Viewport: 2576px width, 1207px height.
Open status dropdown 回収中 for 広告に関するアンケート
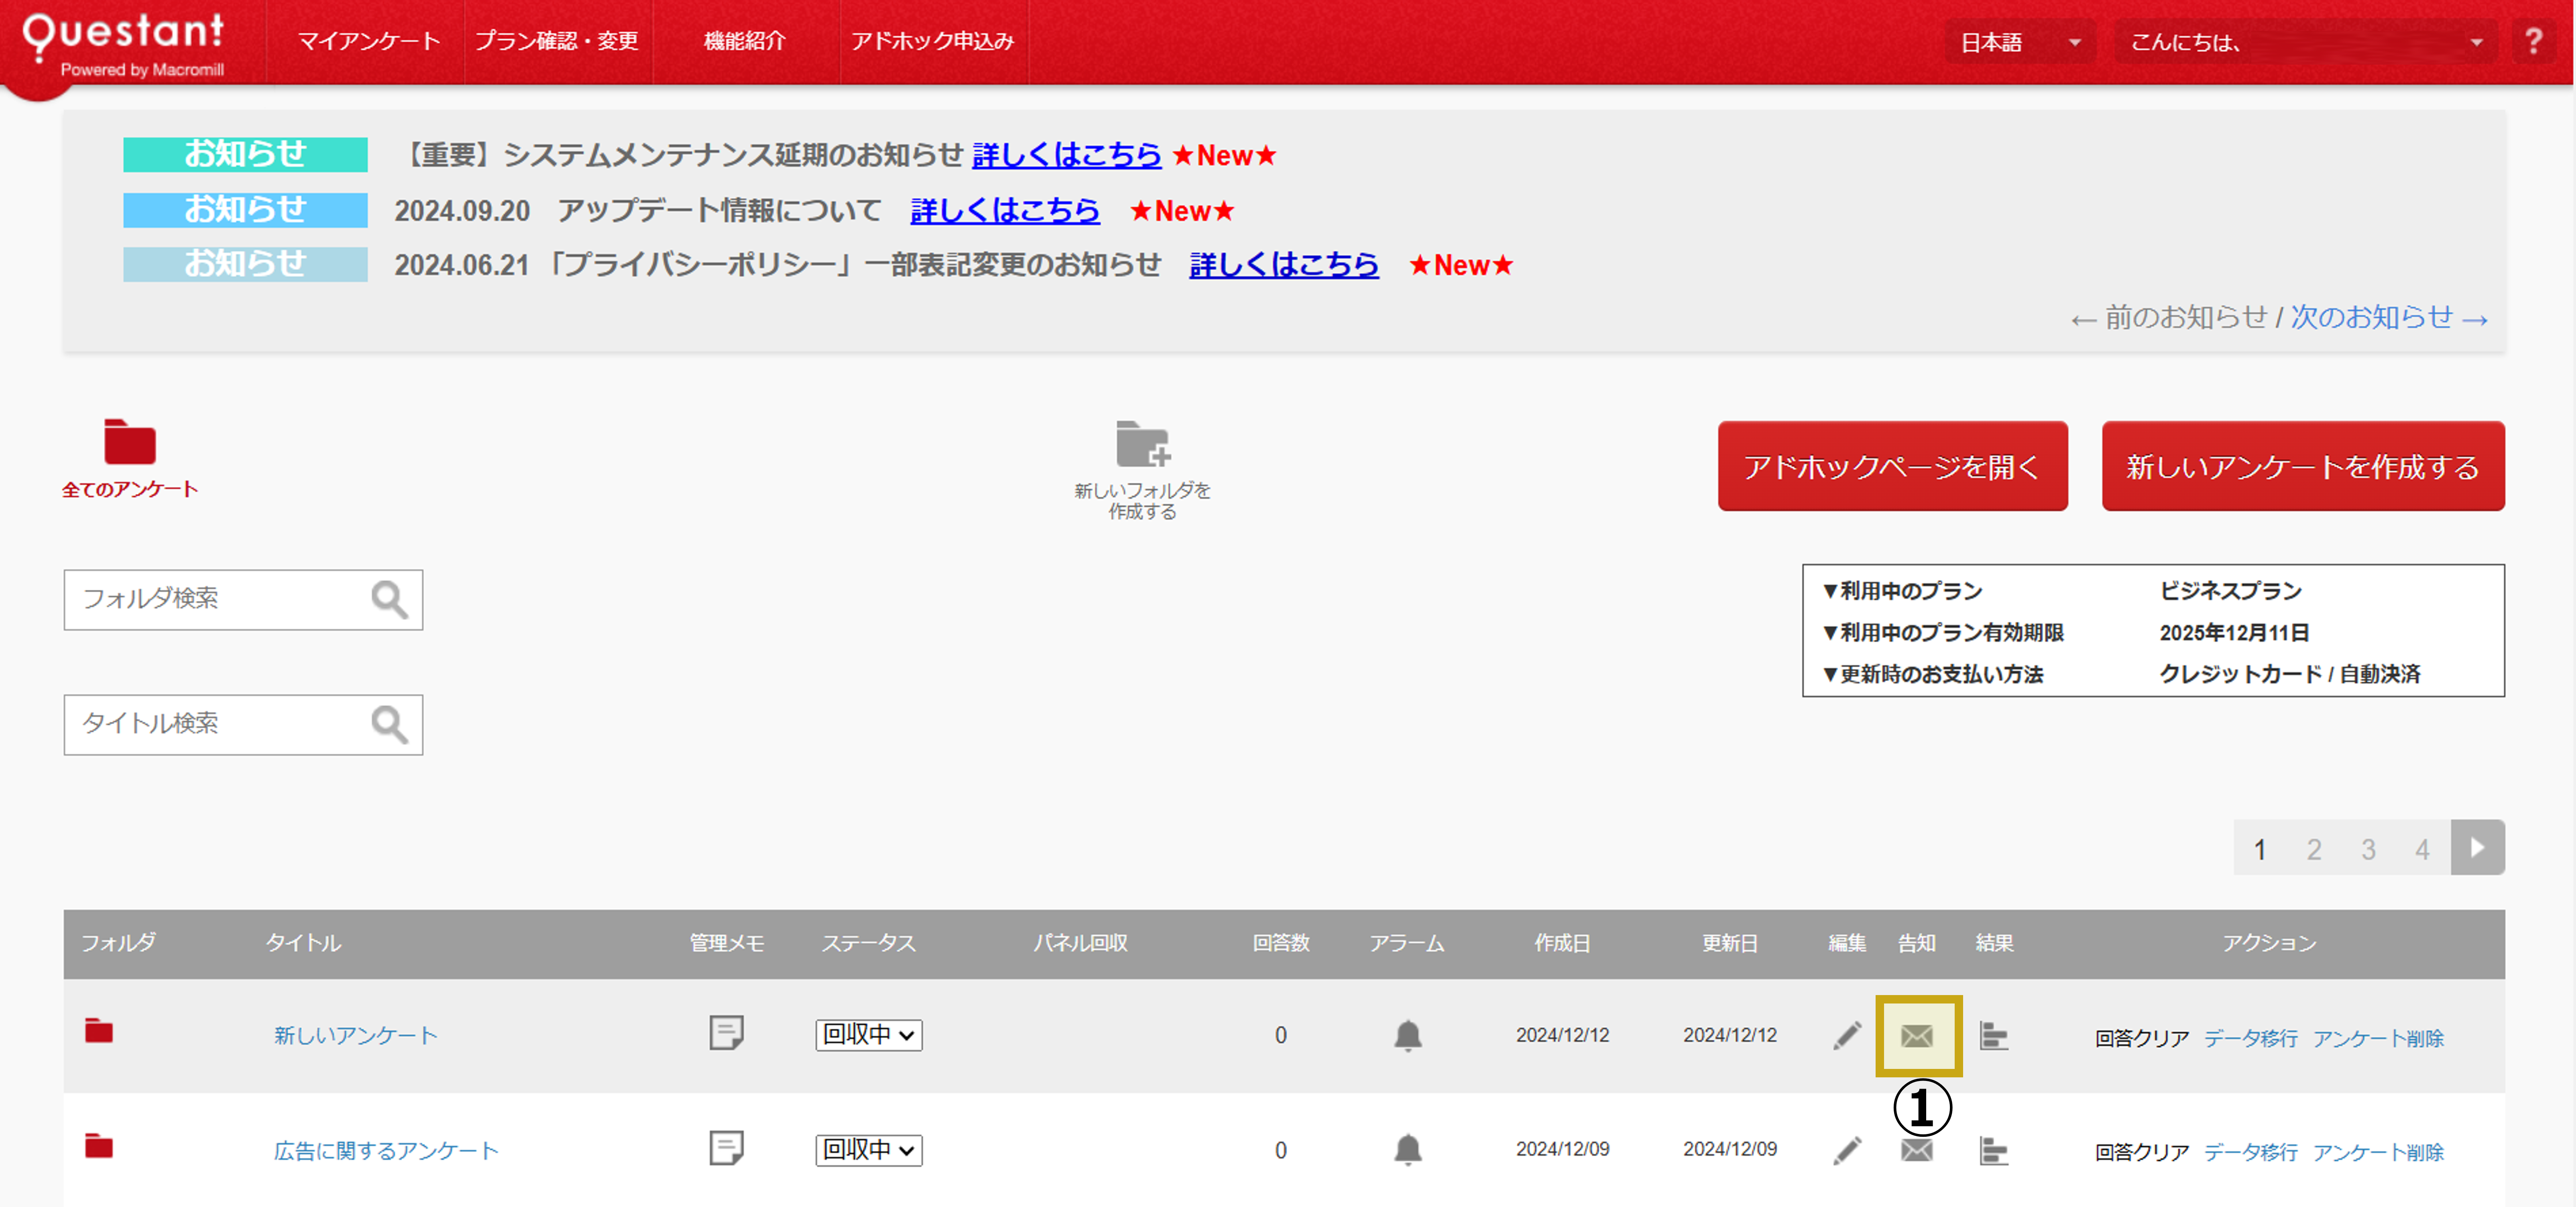(x=868, y=1150)
